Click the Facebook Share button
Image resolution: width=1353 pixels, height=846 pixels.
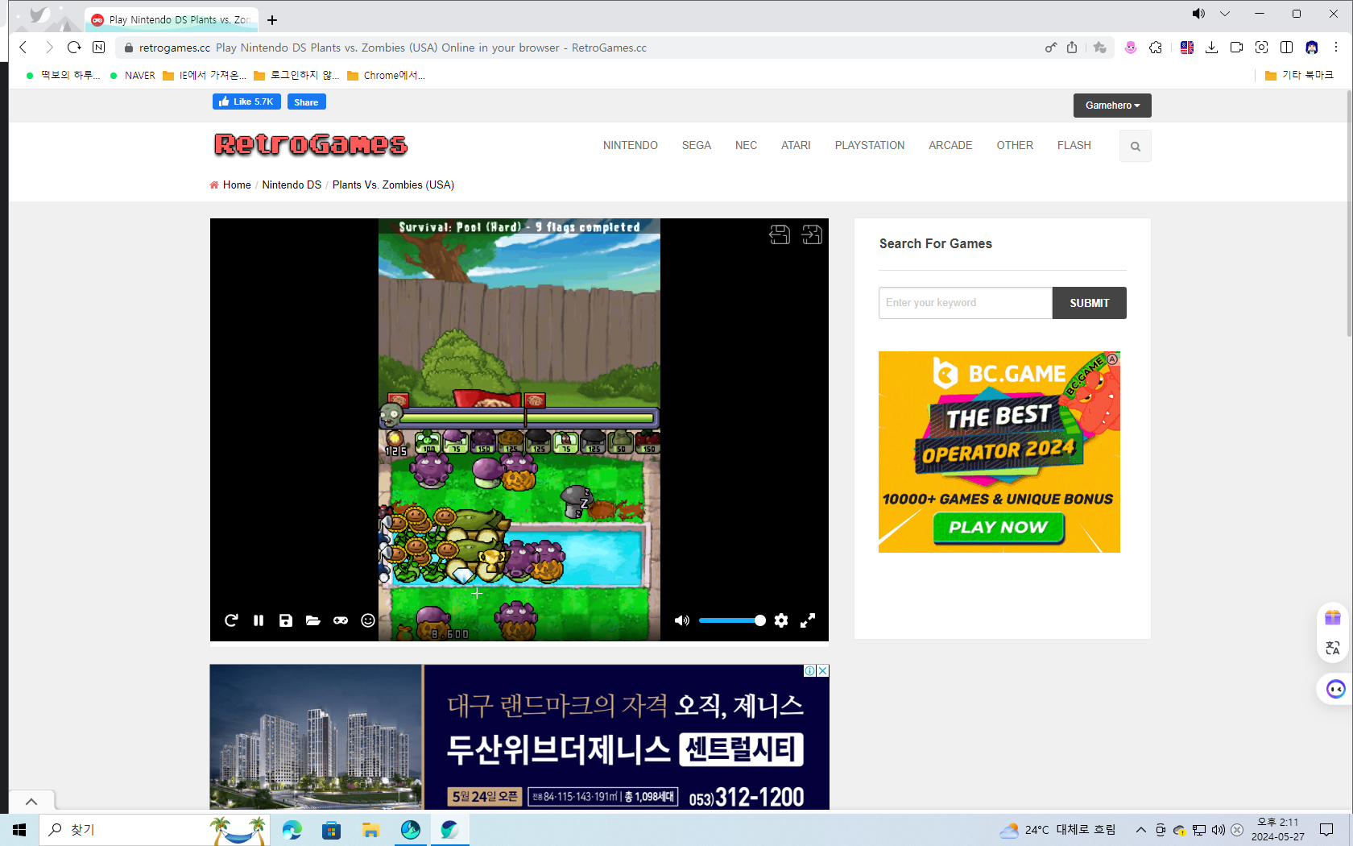tap(307, 102)
